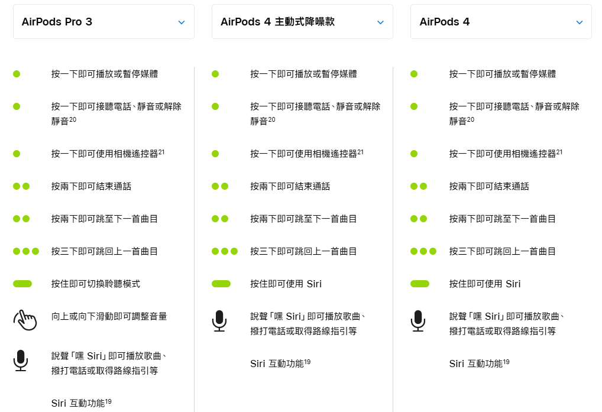Click the microphone icon in AirPods 4 主動式降噪款 column
The height and width of the screenshot is (412, 602).
tap(219, 321)
